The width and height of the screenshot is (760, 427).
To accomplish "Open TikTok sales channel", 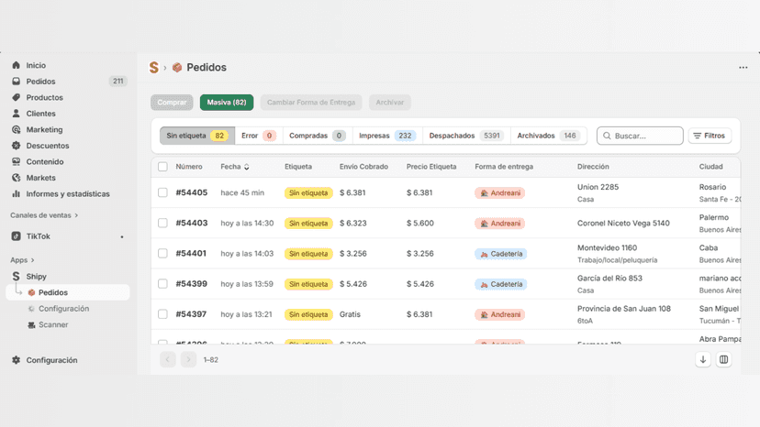I will tap(38, 236).
